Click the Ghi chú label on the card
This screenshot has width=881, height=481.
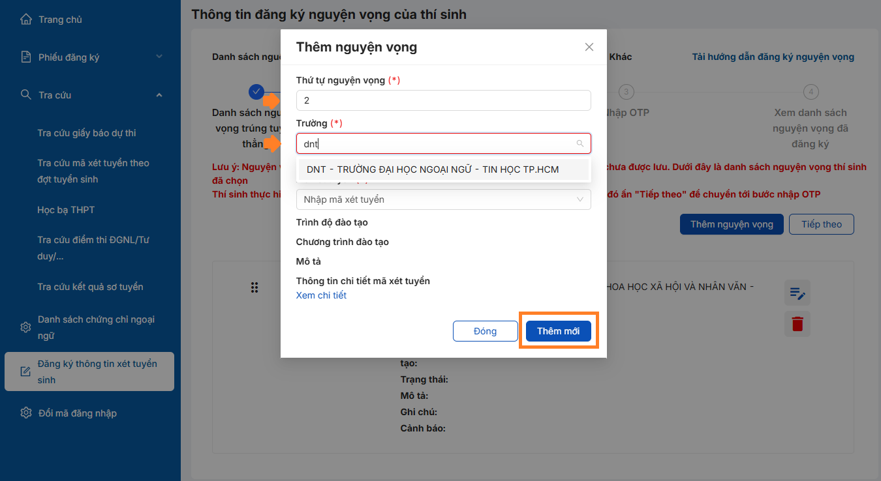pyautogui.click(x=418, y=412)
